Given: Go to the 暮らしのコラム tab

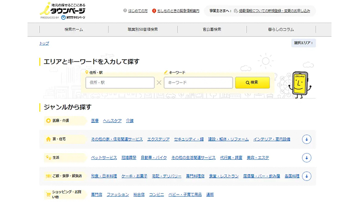Looking at the screenshot, I should pyautogui.click(x=281, y=29).
